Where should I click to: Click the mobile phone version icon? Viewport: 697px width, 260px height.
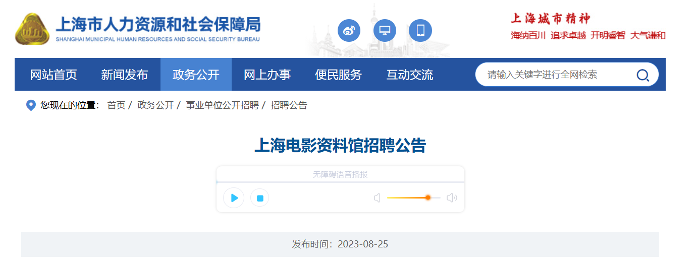click(x=420, y=31)
